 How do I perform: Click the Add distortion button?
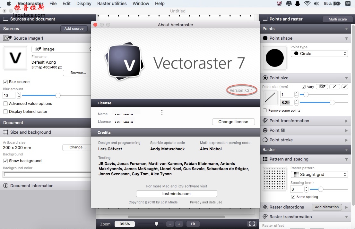[x=327, y=207]
